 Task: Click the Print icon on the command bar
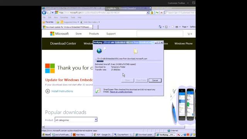point(177,27)
